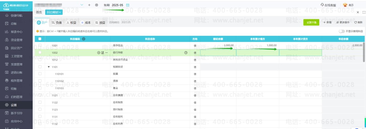Close all tabs with the X icon

(358, 12)
